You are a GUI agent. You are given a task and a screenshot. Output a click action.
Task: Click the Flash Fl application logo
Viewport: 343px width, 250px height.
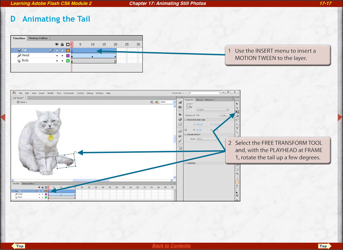tap(14, 93)
